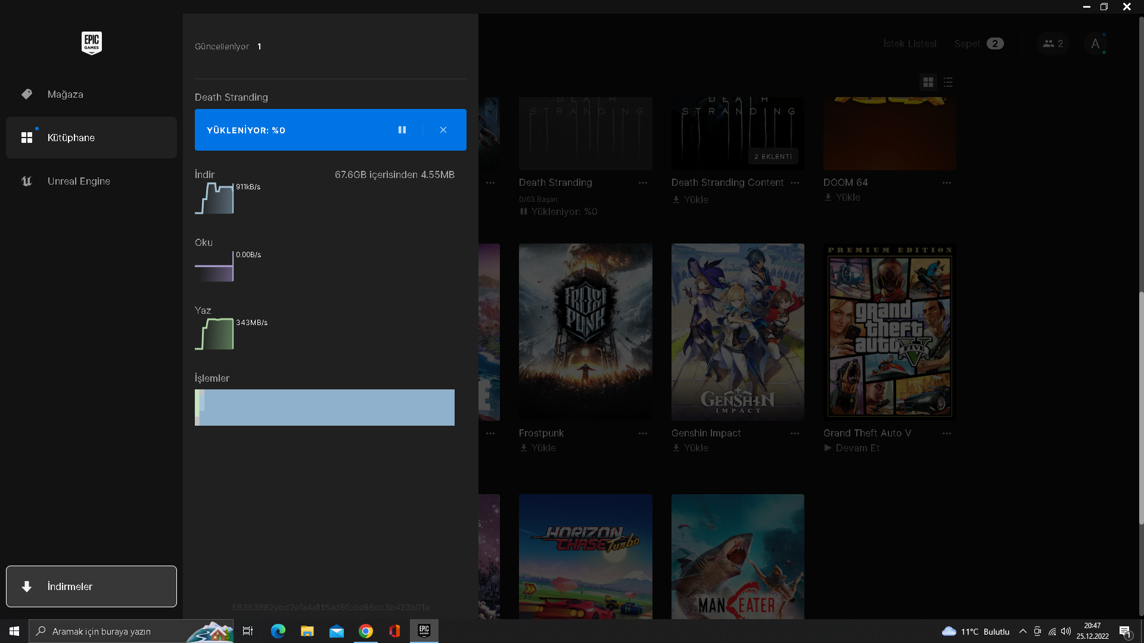Expand Genshin Impact options menu
1144x643 pixels.
[794, 433]
